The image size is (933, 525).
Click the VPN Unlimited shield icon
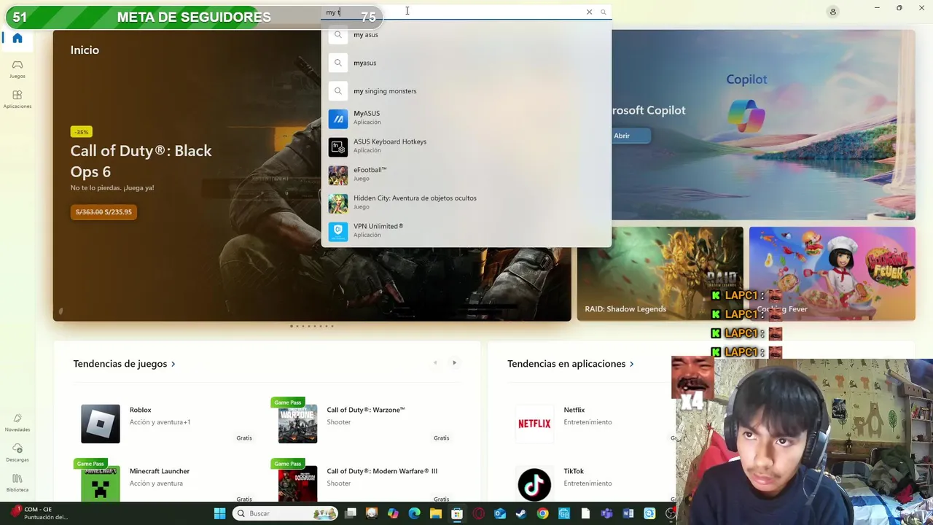[x=338, y=231]
